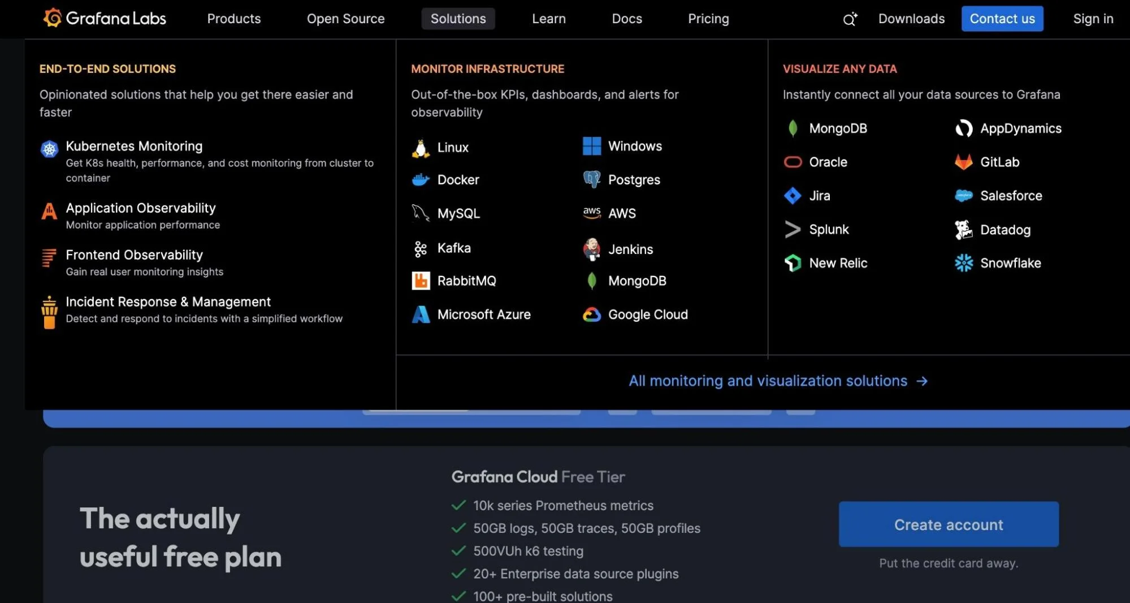Click the New Relic icon
1130x603 pixels.
click(793, 263)
